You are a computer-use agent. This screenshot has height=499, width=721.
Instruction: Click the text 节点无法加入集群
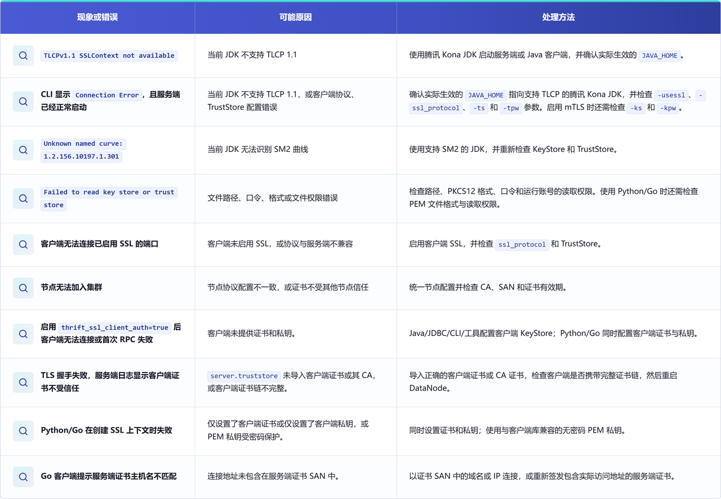pos(72,287)
